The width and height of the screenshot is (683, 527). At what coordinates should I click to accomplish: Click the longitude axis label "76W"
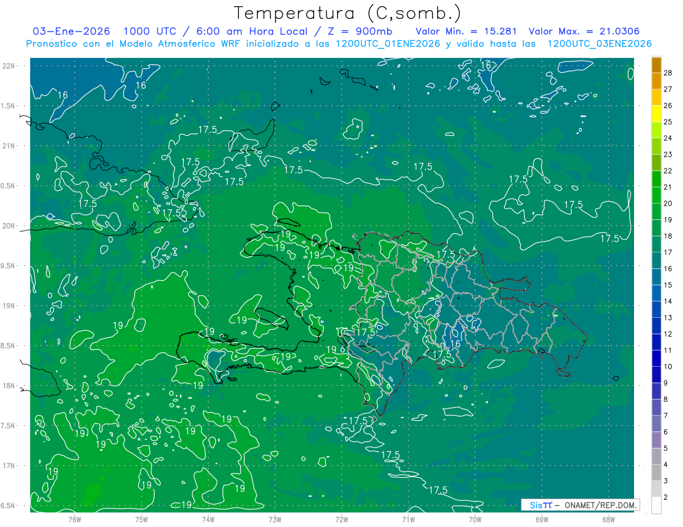[75, 518]
